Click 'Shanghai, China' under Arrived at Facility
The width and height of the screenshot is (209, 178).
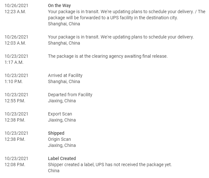point(64,81)
